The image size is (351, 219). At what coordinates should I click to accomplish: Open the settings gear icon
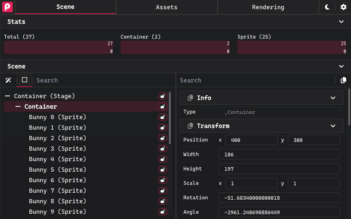point(344,7)
